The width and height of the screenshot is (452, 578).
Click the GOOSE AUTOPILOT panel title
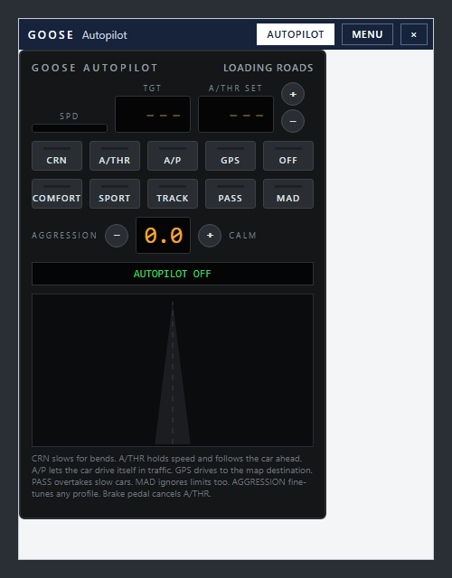coord(94,68)
